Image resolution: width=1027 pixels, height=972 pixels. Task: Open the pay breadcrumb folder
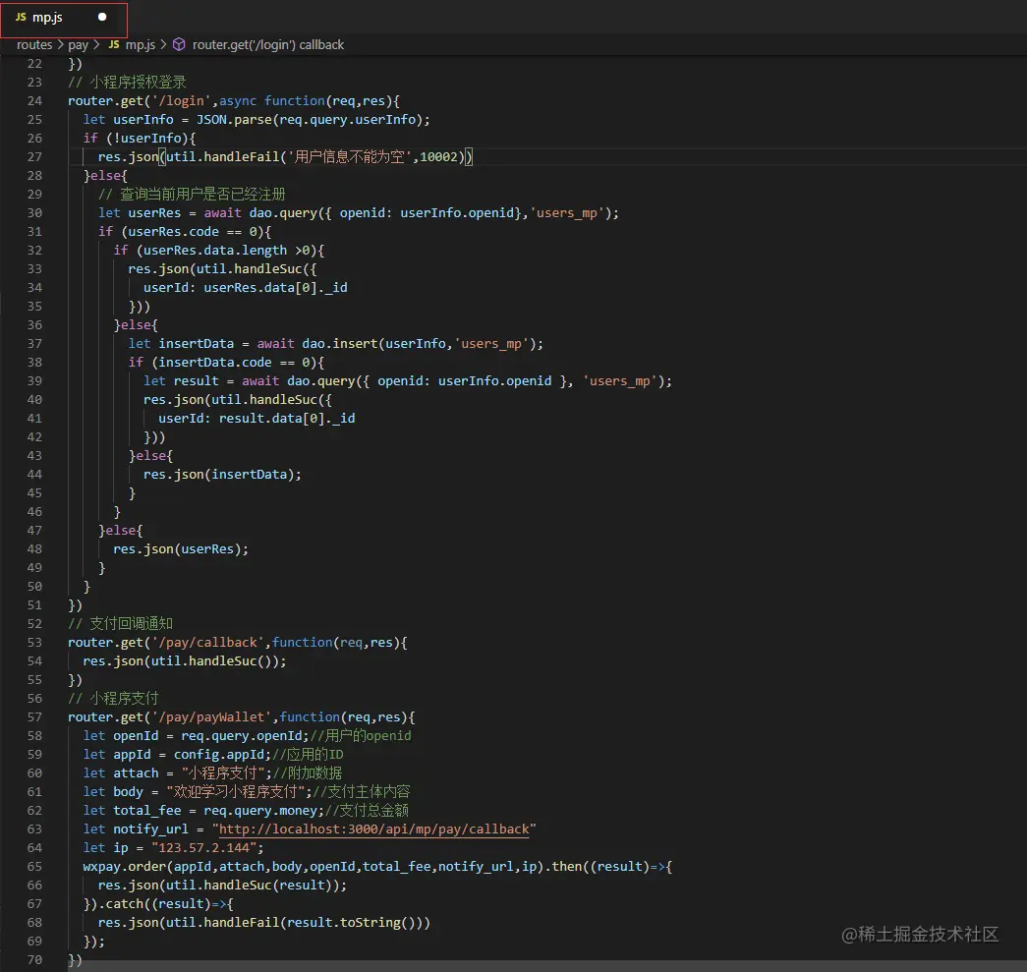click(79, 45)
